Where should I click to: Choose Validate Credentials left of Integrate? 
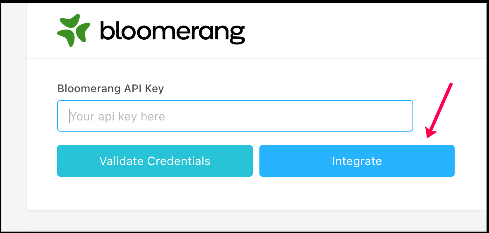click(155, 161)
